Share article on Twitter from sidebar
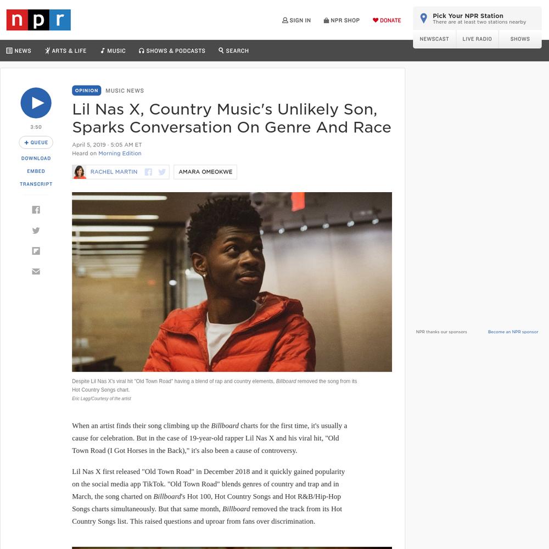The width and height of the screenshot is (549, 549). pos(36,231)
